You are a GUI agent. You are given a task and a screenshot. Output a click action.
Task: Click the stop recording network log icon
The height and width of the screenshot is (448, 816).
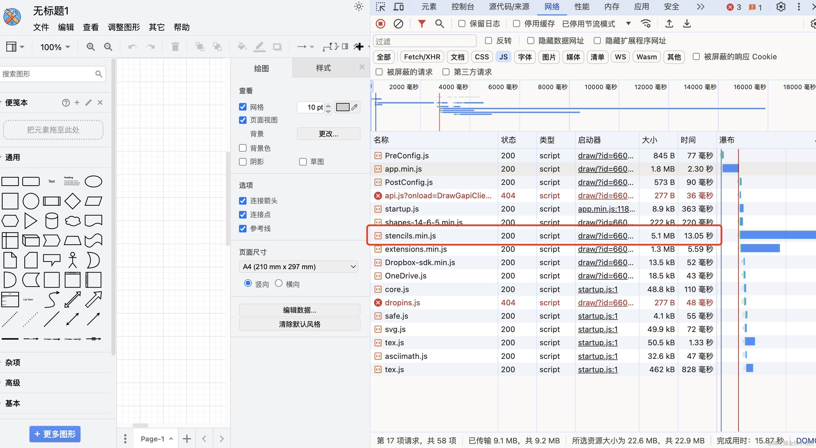[381, 24]
